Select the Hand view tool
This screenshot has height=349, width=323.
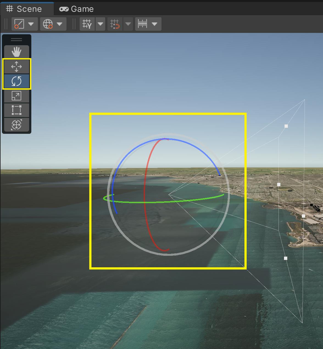pos(16,52)
